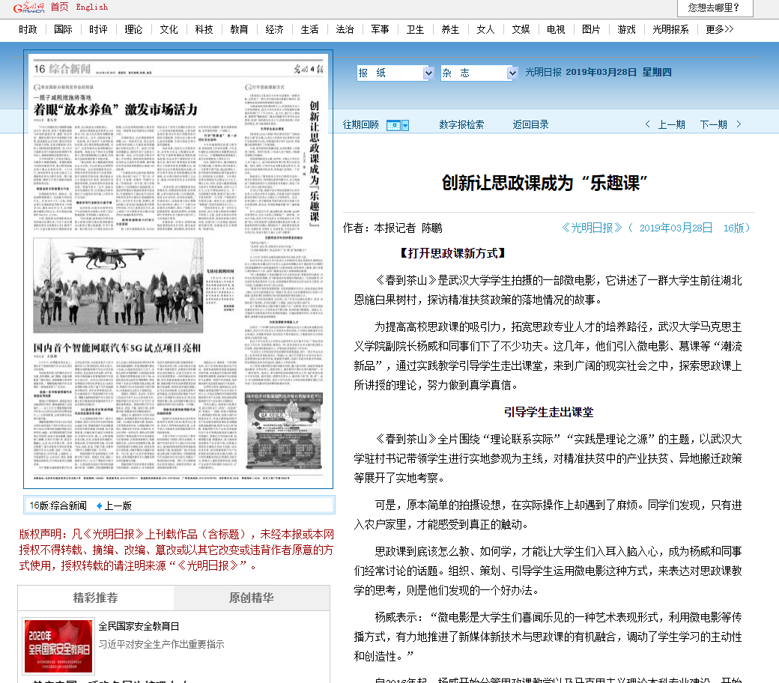Switch to the 精彩推荐 tab
This screenshot has width=779, height=683.
95,598
